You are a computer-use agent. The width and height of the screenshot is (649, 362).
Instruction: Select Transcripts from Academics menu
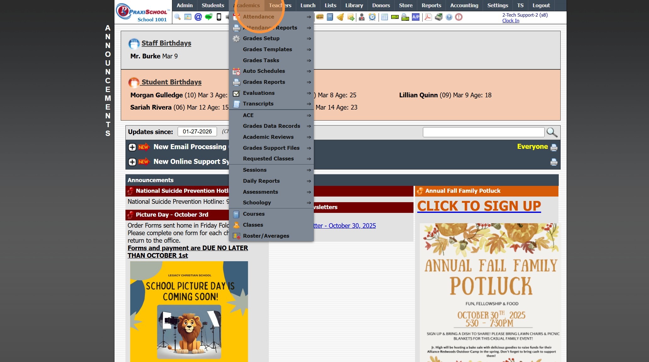tap(258, 104)
